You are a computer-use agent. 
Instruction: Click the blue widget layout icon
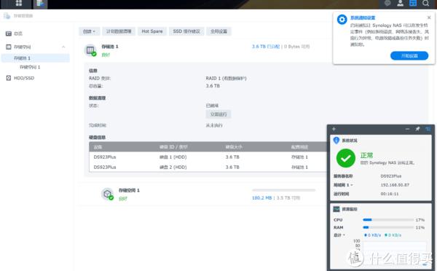(428, 129)
